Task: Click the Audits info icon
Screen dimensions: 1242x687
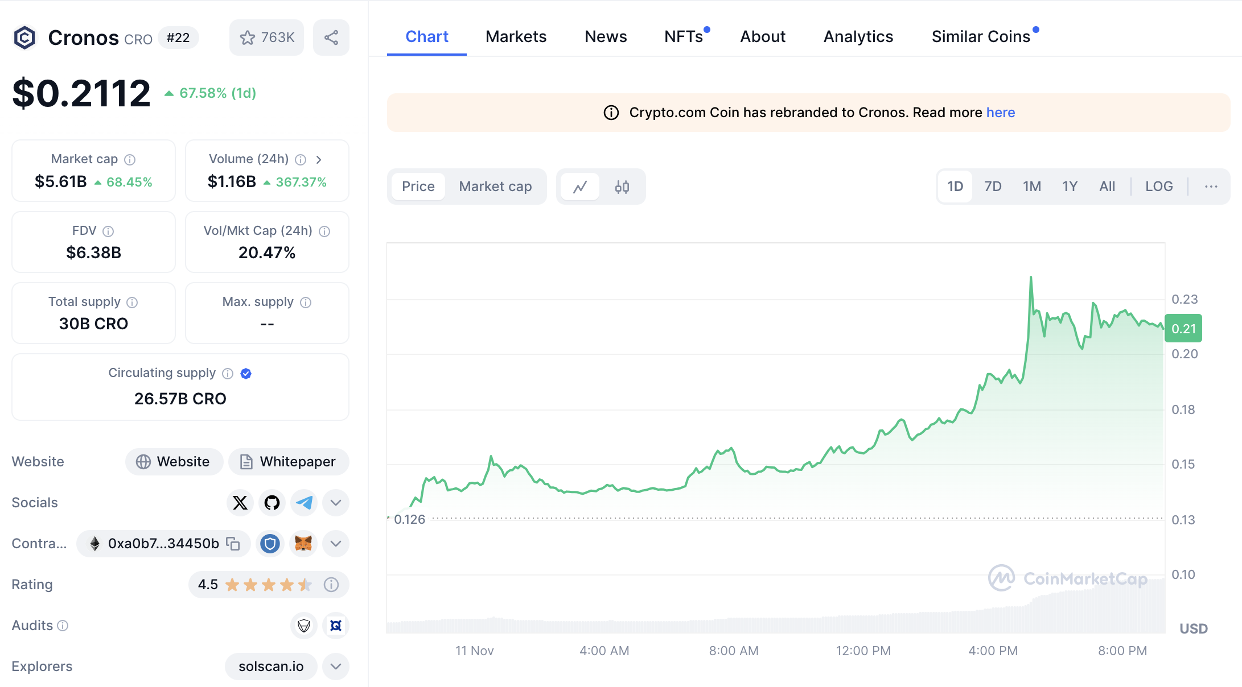Action: (x=63, y=626)
